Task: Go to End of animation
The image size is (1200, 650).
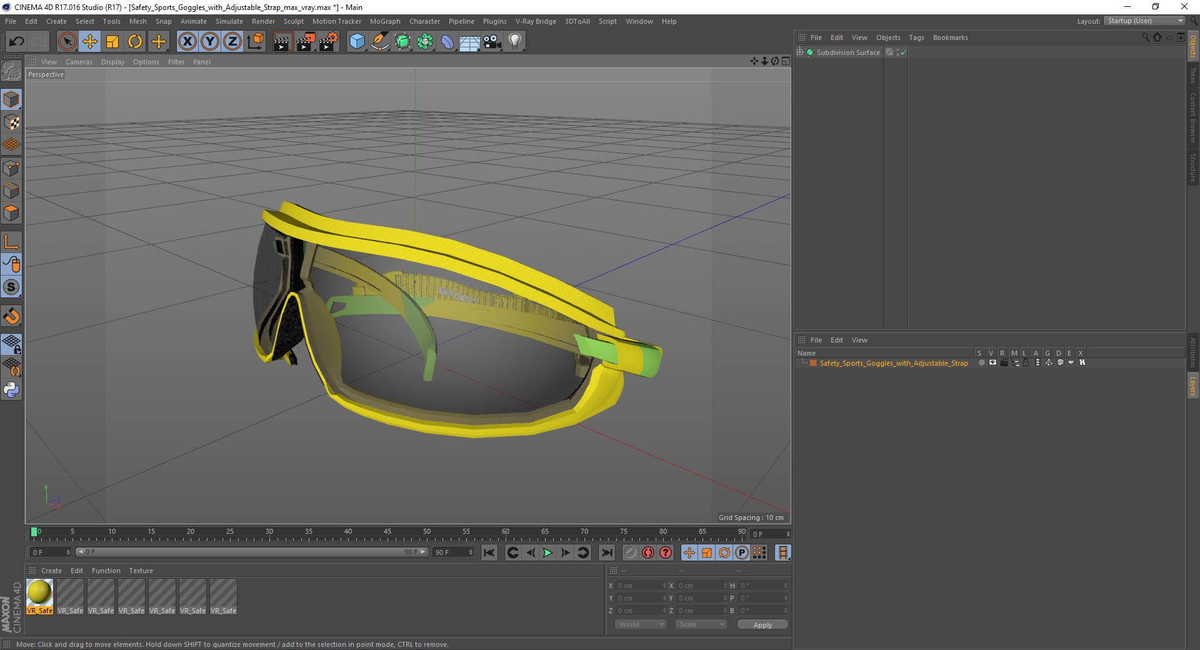Action: [x=606, y=552]
